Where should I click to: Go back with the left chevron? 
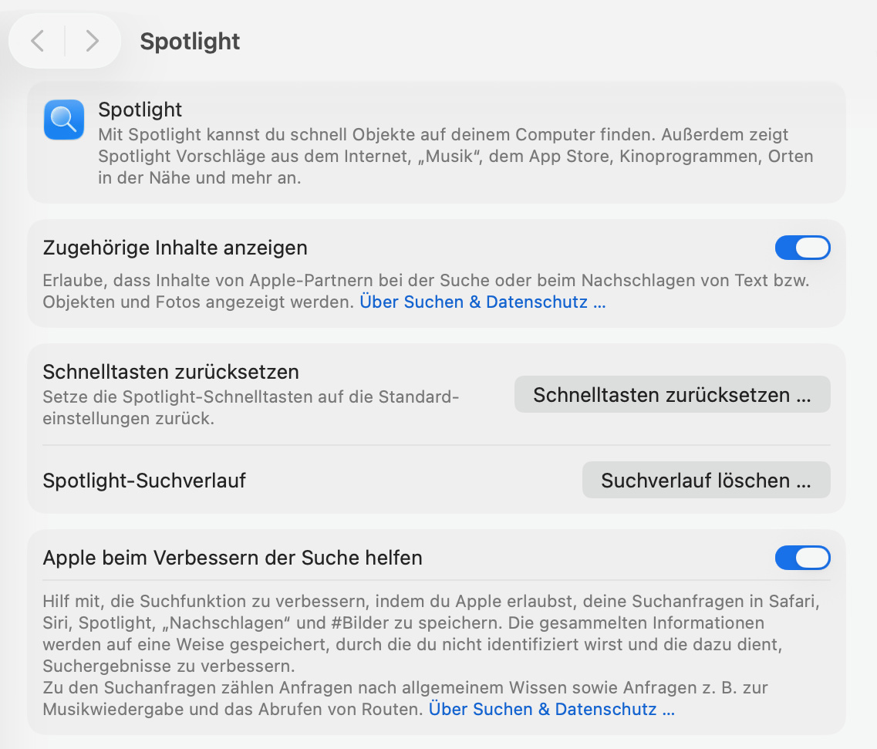(37, 41)
